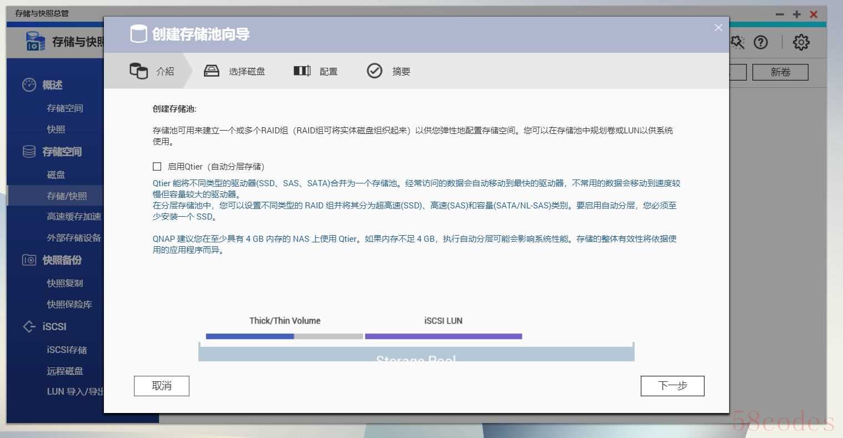The image size is (843, 438).
Task: Open global settings gear icon
Action: click(801, 42)
